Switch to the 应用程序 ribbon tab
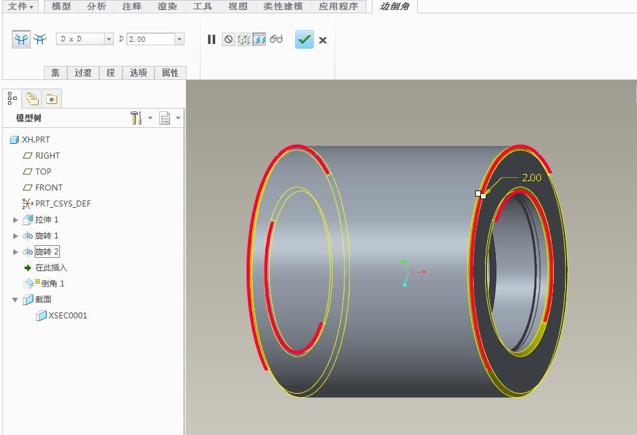637x435 pixels. click(338, 7)
